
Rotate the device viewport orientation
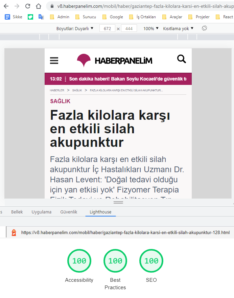(x=204, y=28)
